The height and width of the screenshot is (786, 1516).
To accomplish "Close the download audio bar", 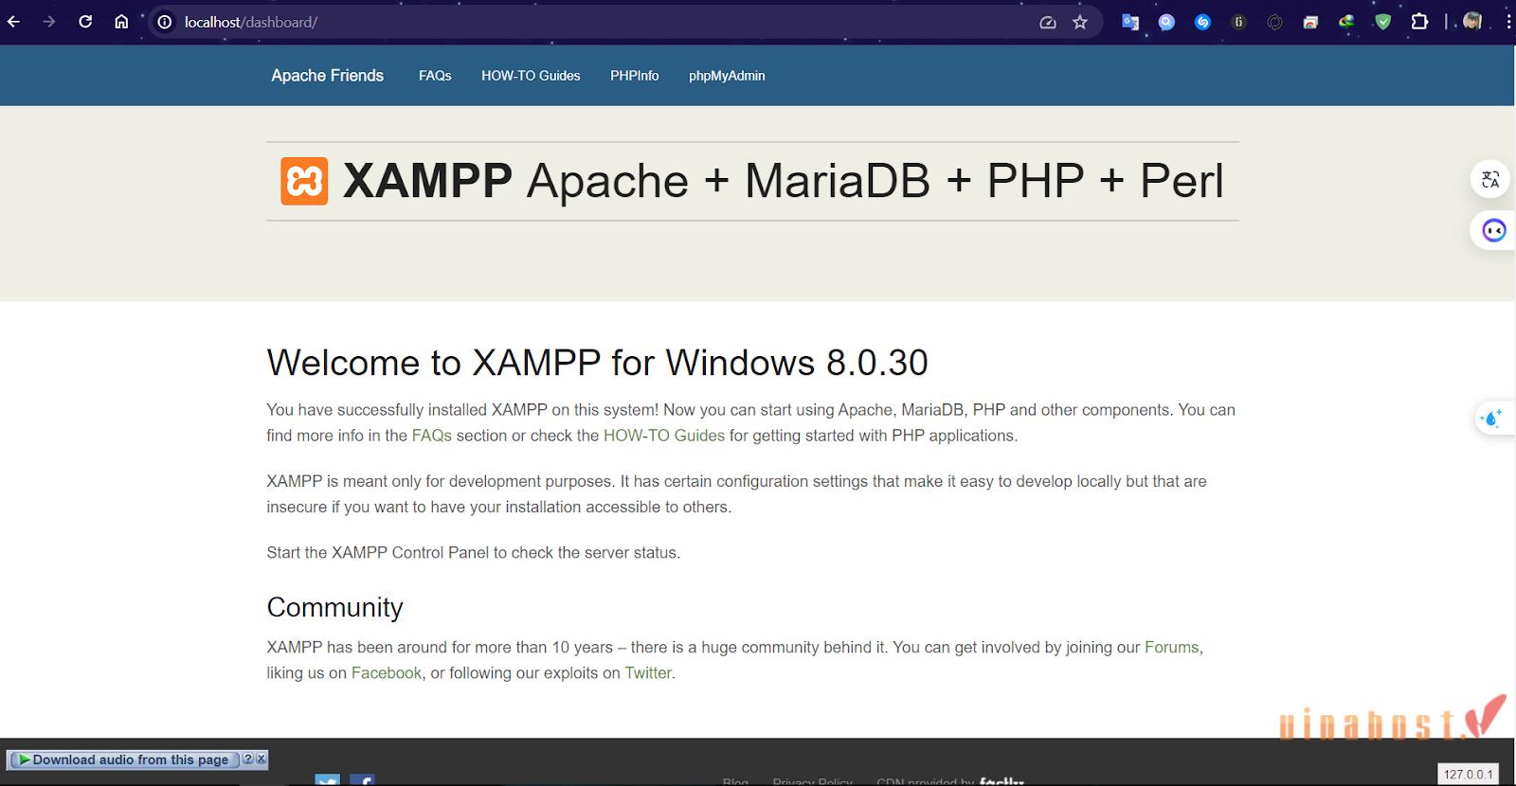I will (x=262, y=759).
